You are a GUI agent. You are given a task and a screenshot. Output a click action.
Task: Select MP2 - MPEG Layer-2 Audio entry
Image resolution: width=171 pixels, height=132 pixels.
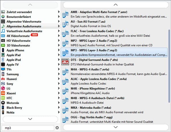click(x=114, y=43)
